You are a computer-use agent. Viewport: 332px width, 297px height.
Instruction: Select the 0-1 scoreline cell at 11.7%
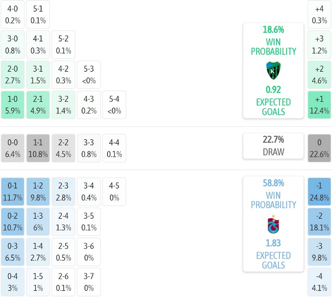(13, 192)
